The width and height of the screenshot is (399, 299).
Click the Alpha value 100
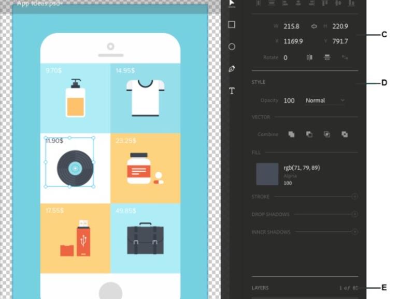coord(288,183)
